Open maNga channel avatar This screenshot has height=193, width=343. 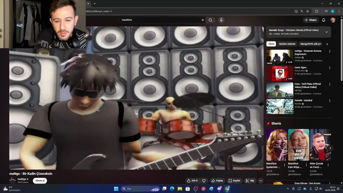13,181
